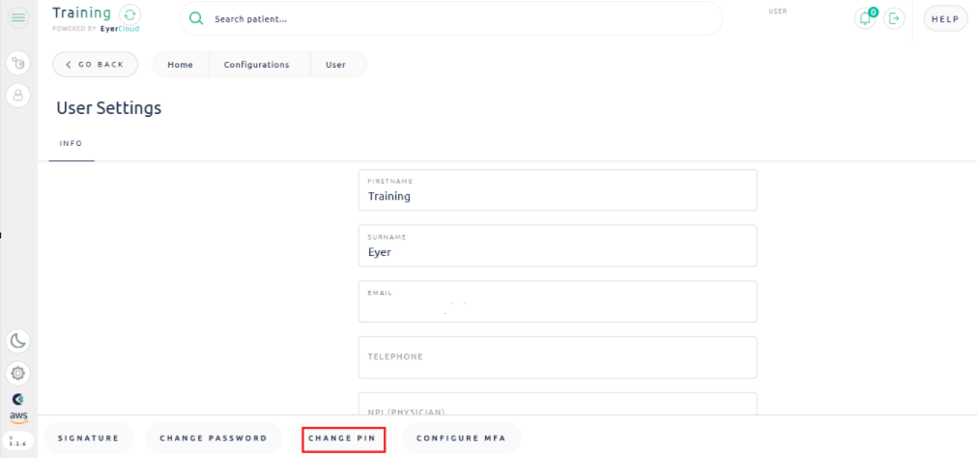Select Configurations in the breadcrumb

[256, 65]
